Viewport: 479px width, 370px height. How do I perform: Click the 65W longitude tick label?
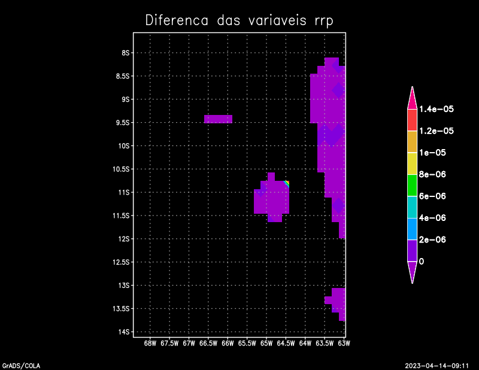coord(266,344)
